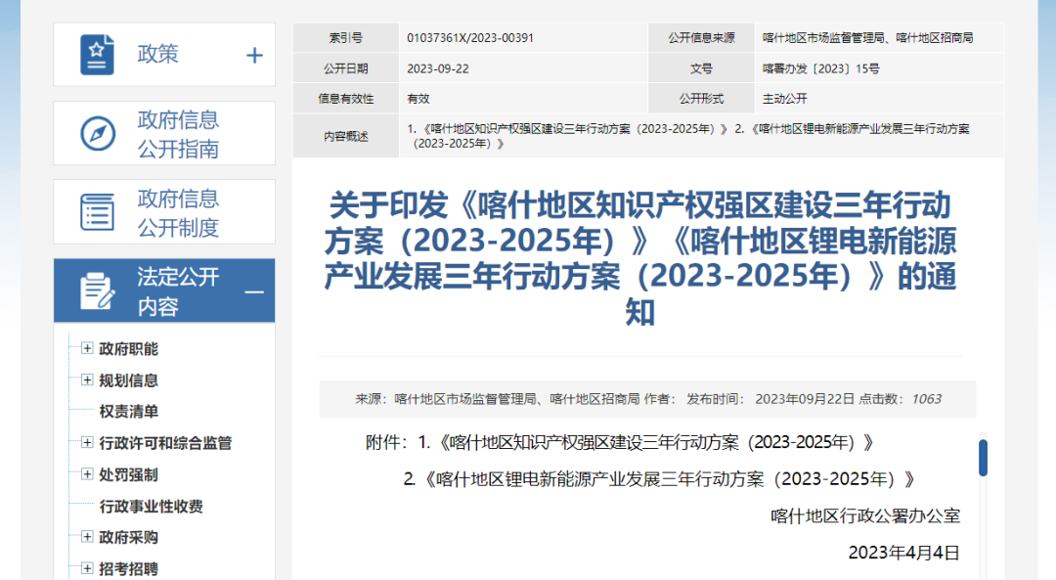
Task: Click the 公开日期 value 2023-09-22
Action: [438, 68]
